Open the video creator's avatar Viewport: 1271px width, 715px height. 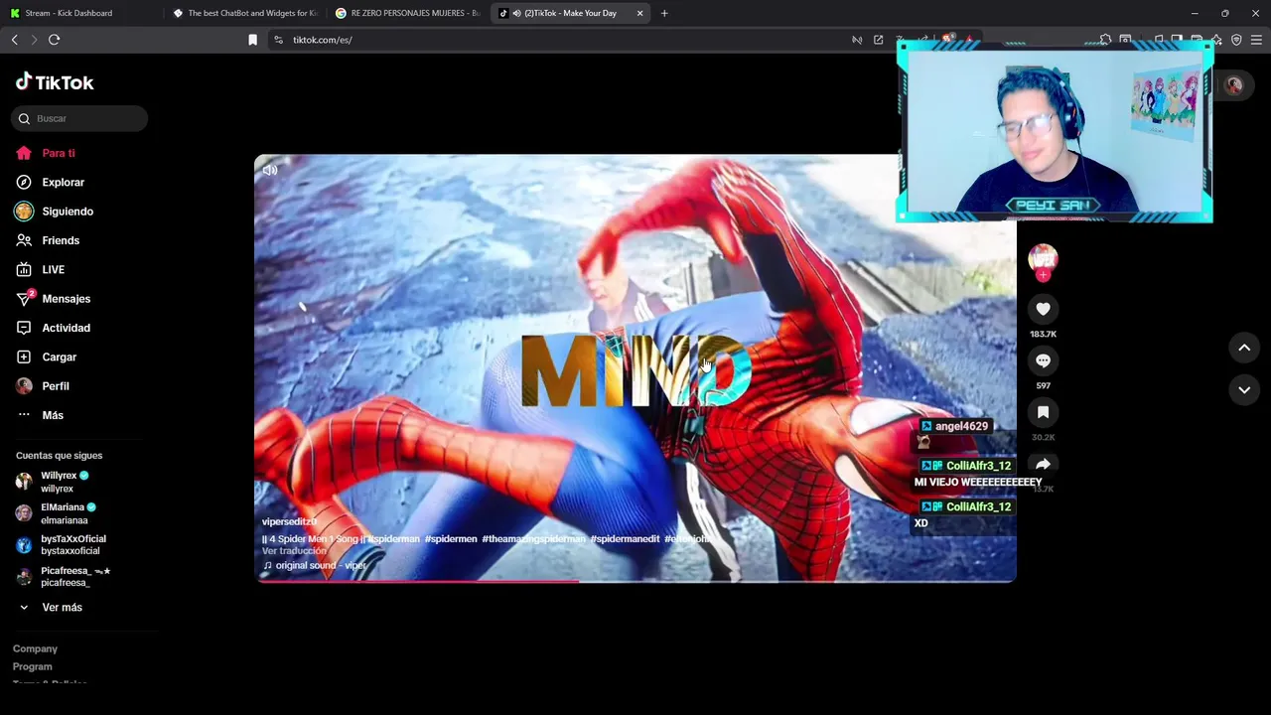(x=1043, y=259)
